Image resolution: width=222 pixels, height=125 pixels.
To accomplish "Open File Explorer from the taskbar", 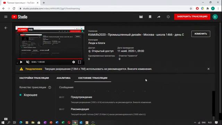I will tap(33, 123).
